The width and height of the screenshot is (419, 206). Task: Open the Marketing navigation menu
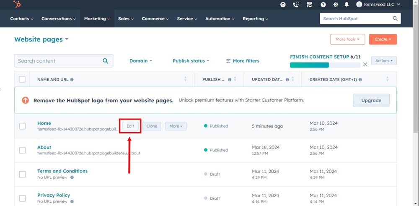click(97, 19)
